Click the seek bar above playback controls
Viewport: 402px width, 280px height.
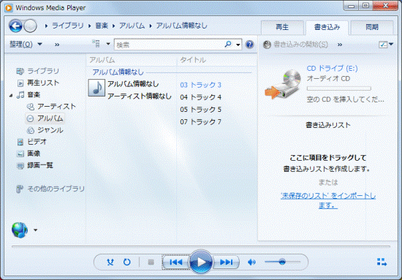pos(201,246)
